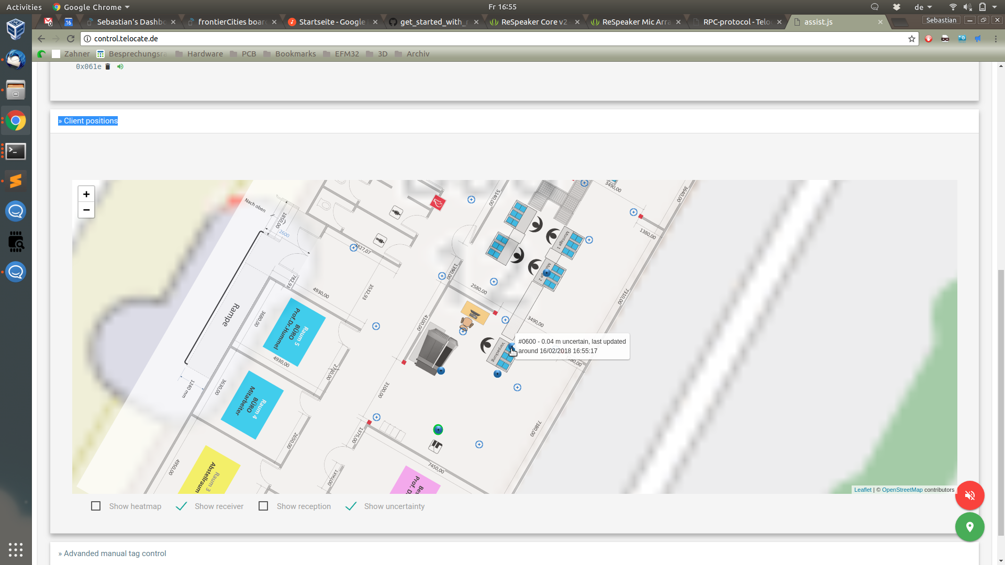This screenshot has height=565, width=1005.
Task: Open the Files manager in the dock
Action: [x=16, y=89]
